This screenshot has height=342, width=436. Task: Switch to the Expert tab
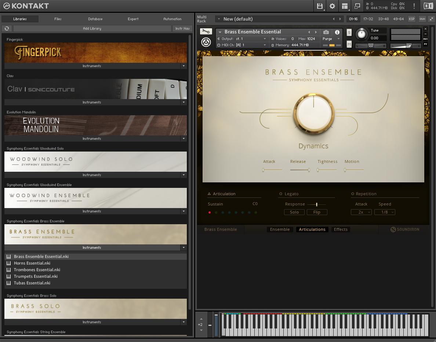(x=133, y=19)
